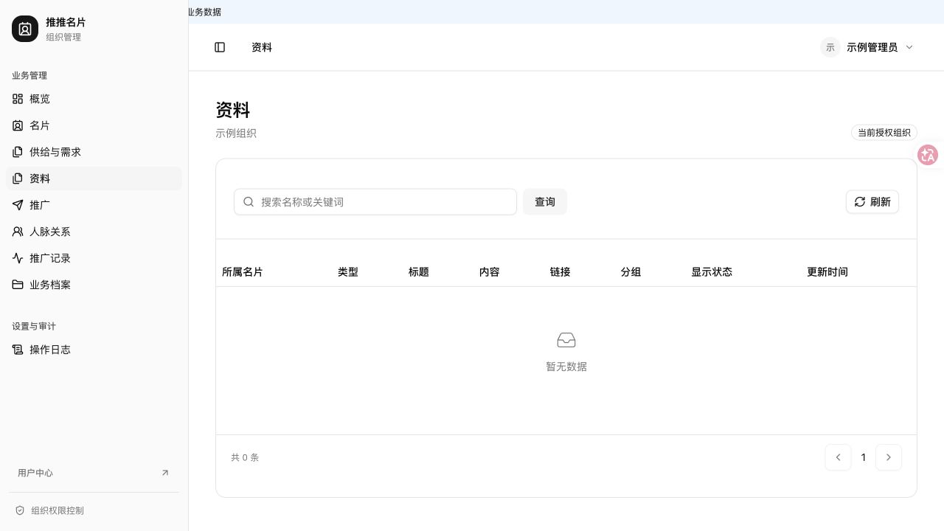Focus the 搜索名称或关键词 search field
Image resolution: width=944 pixels, height=531 pixels.
(x=375, y=202)
